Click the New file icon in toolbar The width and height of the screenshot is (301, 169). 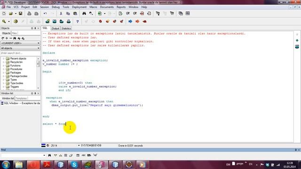tap(4, 14)
